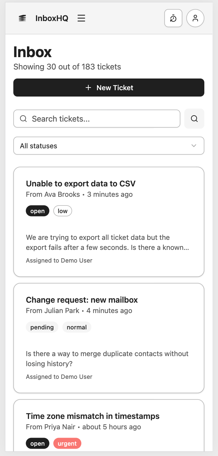Click the normal priority badge

click(77, 327)
